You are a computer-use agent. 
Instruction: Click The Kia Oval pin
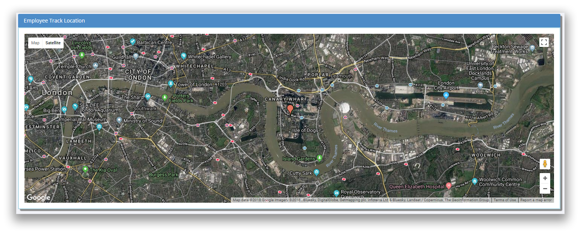pos(85,169)
